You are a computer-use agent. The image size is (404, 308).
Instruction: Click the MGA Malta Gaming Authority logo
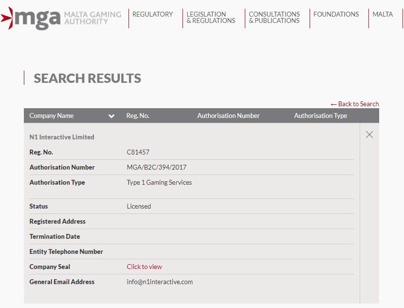tap(61, 18)
